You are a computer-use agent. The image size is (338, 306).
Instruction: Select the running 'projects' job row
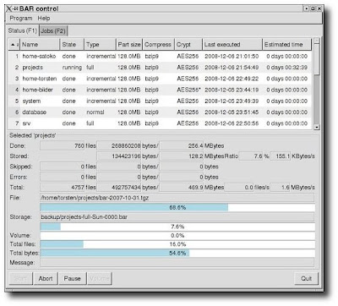(x=160, y=68)
